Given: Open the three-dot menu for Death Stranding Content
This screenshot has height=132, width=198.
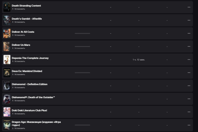Looking at the screenshot, I should tap(189, 7).
